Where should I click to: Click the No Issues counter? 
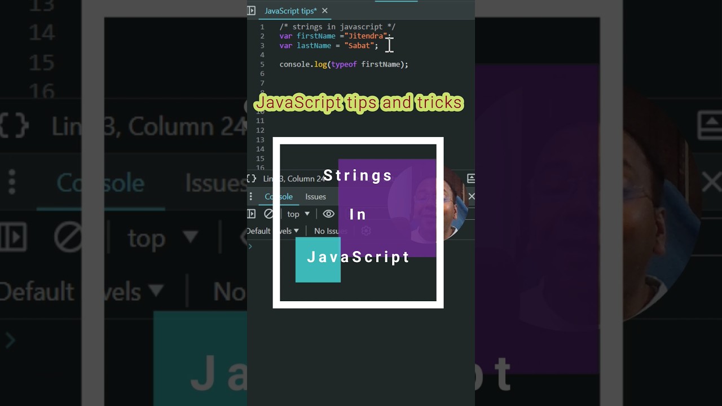tap(331, 231)
